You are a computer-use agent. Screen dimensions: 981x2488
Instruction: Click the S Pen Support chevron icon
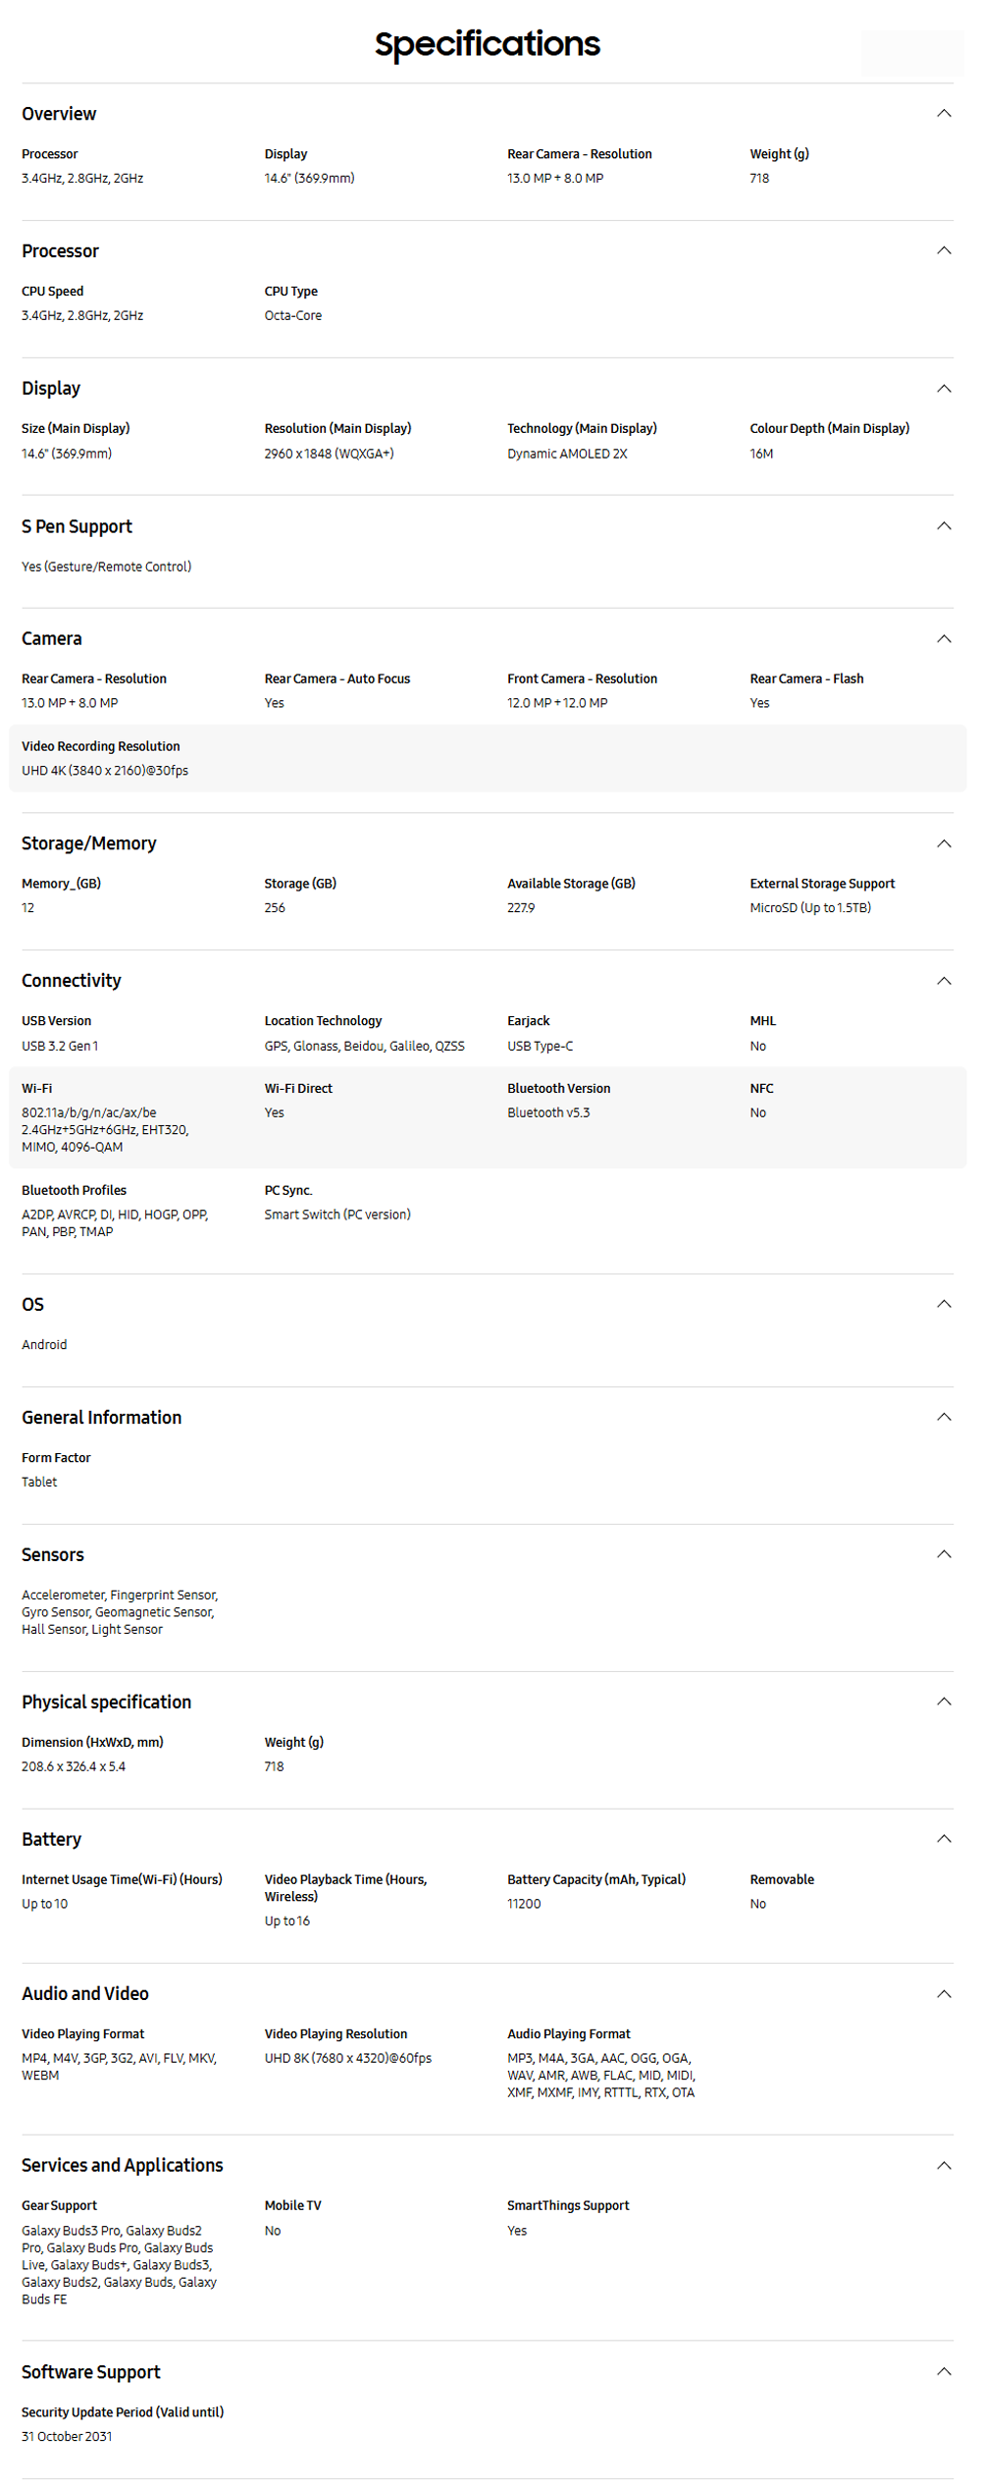[x=944, y=526]
